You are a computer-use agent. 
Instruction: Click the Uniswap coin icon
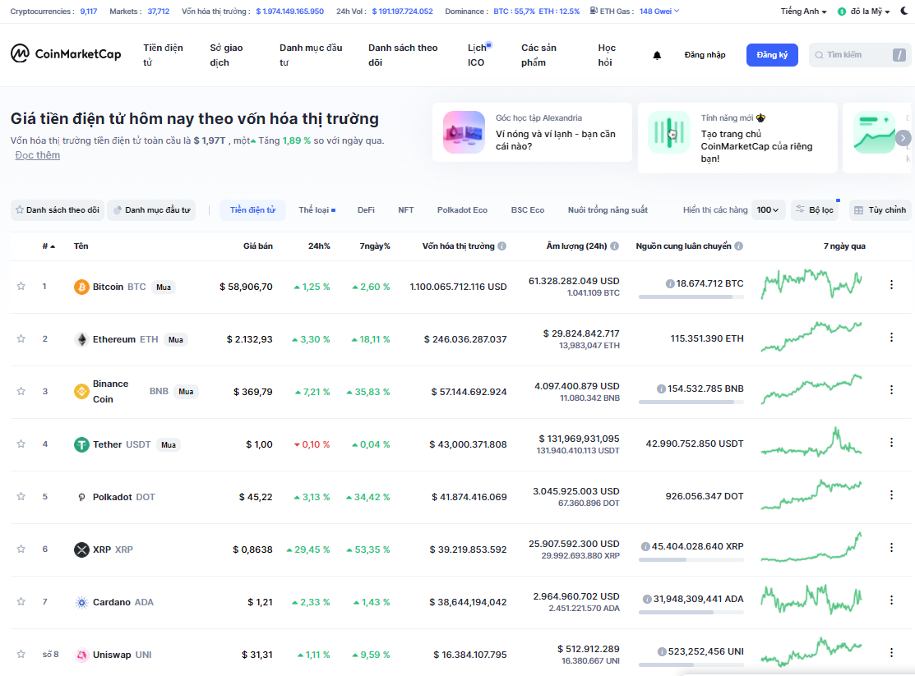[x=81, y=655]
